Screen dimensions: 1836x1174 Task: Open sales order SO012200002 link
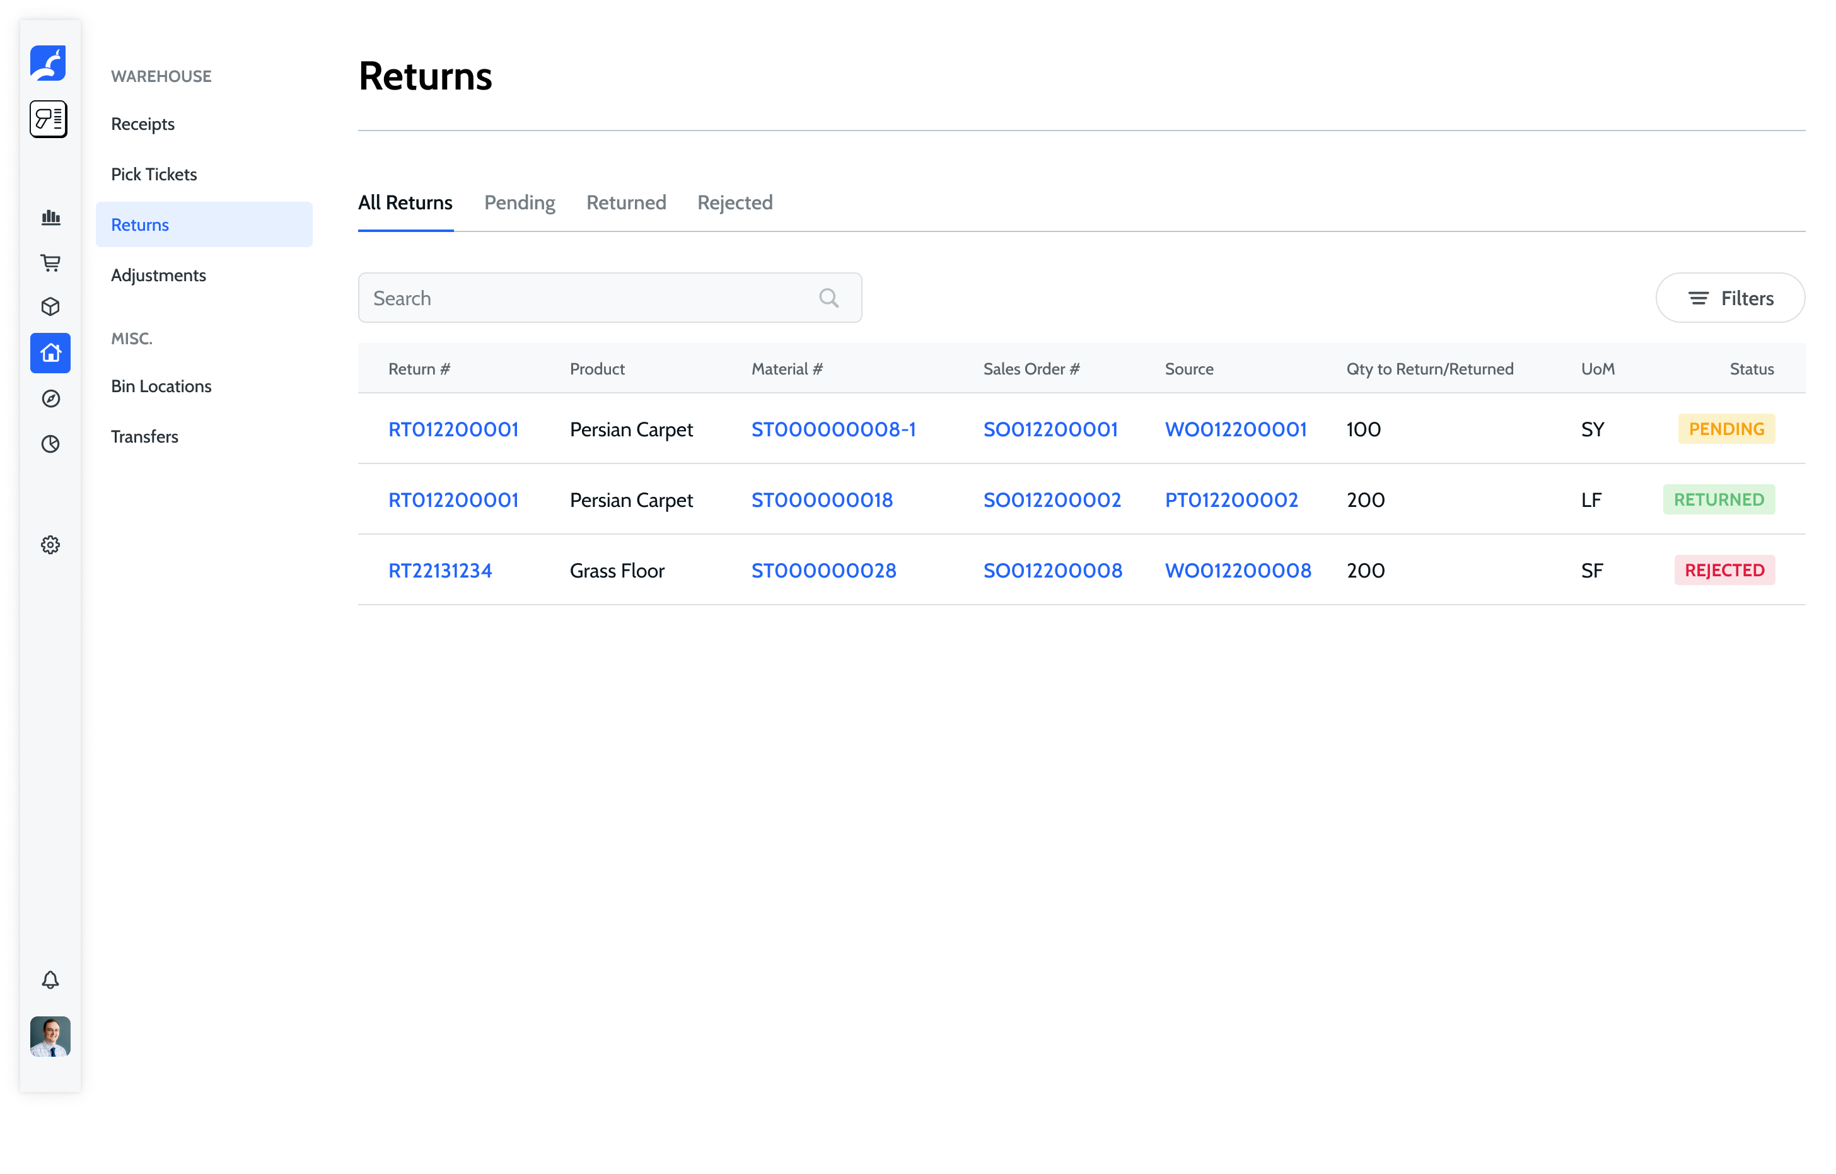click(x=1052, y=500)
